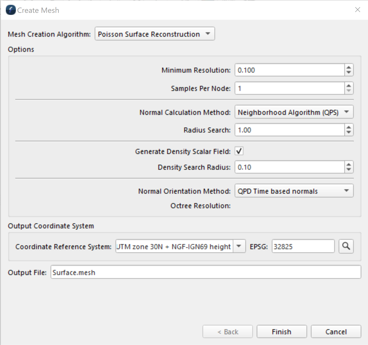The image size is (368, 345).
Task: Decrease Density Search Radius value
Action: pos(349,169)
